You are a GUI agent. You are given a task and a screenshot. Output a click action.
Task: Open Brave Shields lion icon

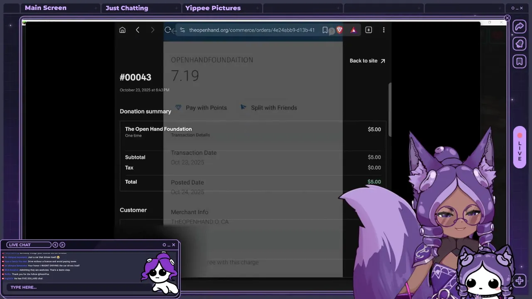point(340,30)
